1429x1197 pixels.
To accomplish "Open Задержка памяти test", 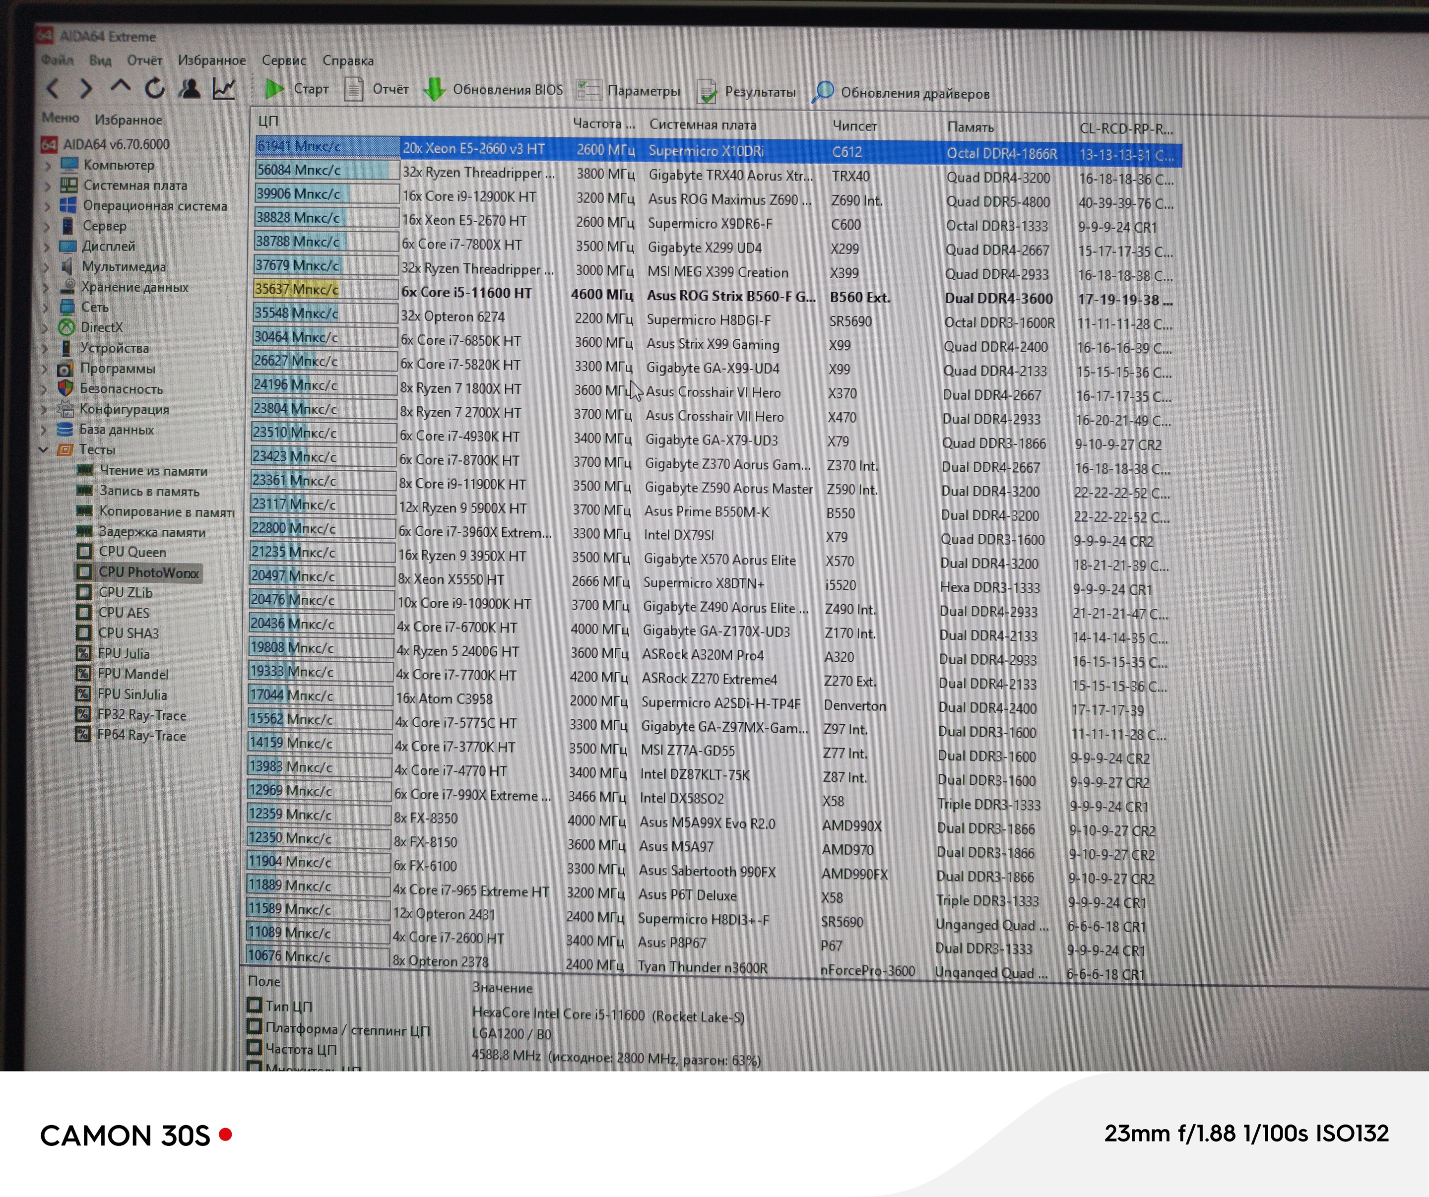I will [140, 531].
